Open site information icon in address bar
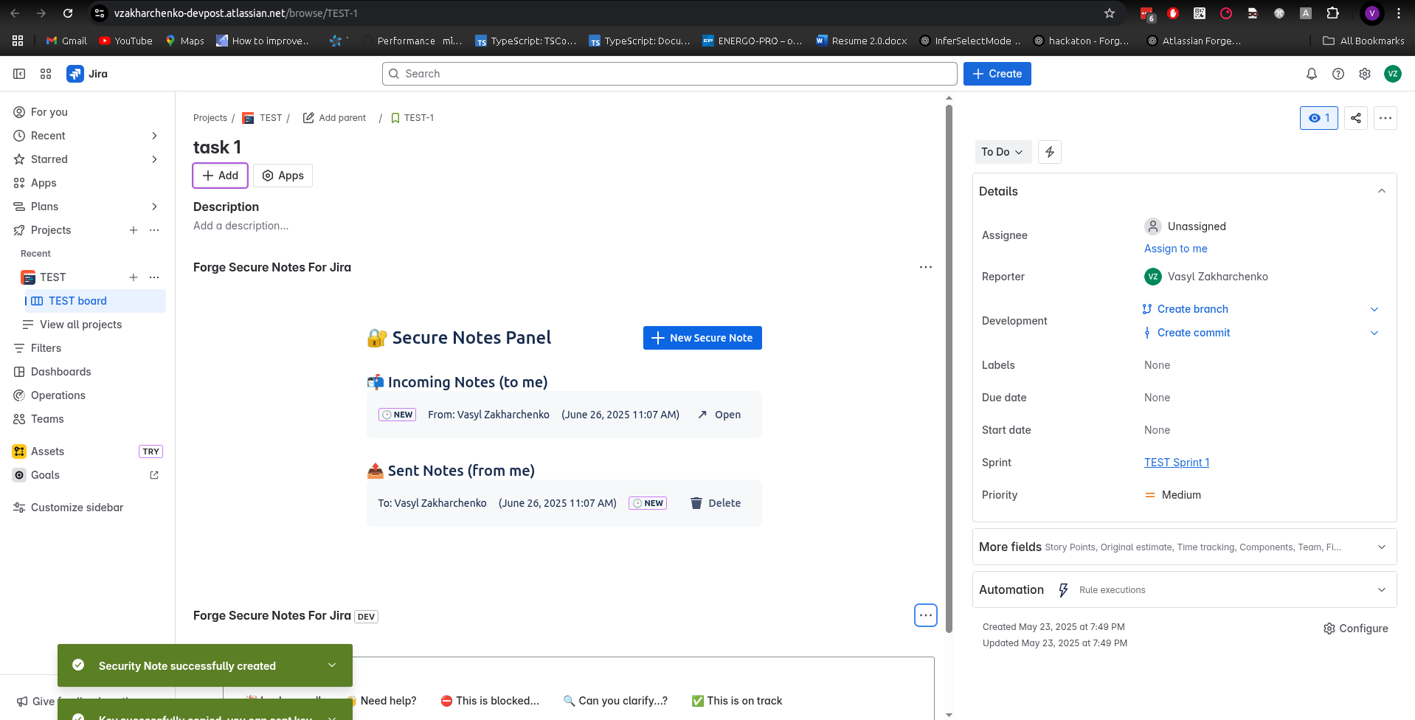1415x720 pixels. [x=100, y=13]
